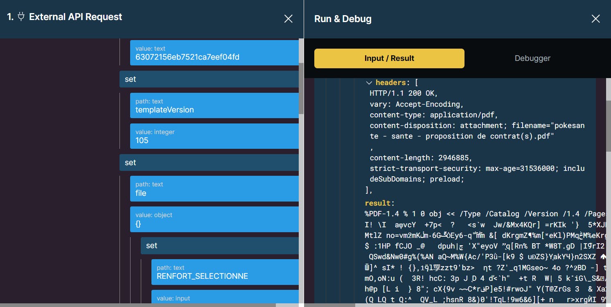Click the value: input field below RENFORT_SELECTIONNE
611x307 pixels.
(225, 297)
